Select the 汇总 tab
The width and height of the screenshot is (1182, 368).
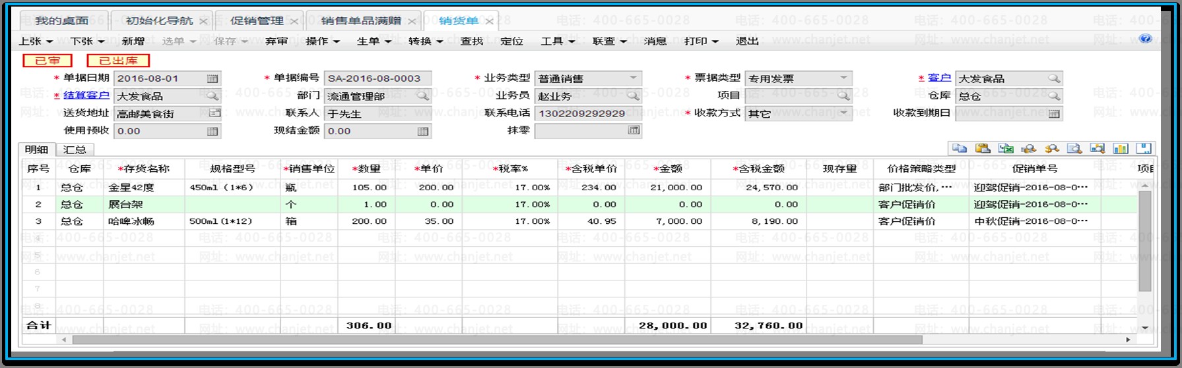tap(75, 149)
